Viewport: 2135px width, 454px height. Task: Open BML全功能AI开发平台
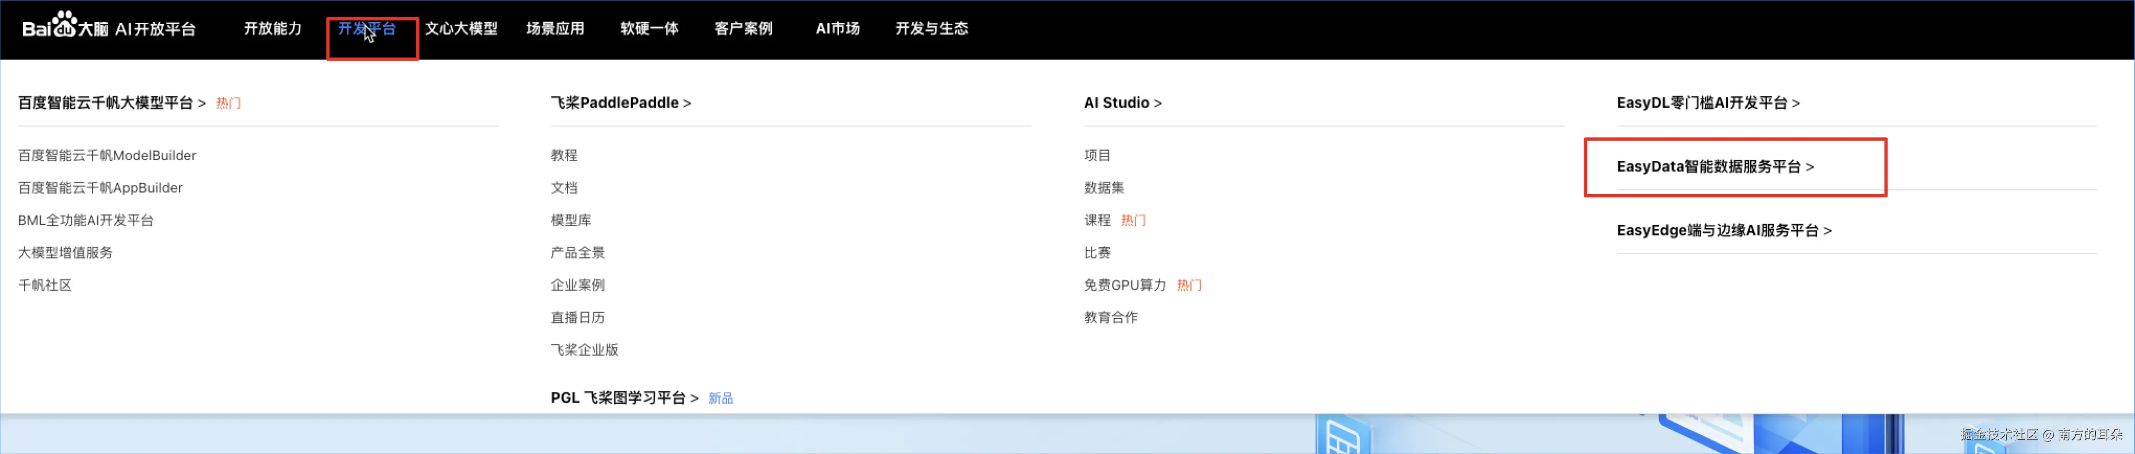tap(85, 220)
